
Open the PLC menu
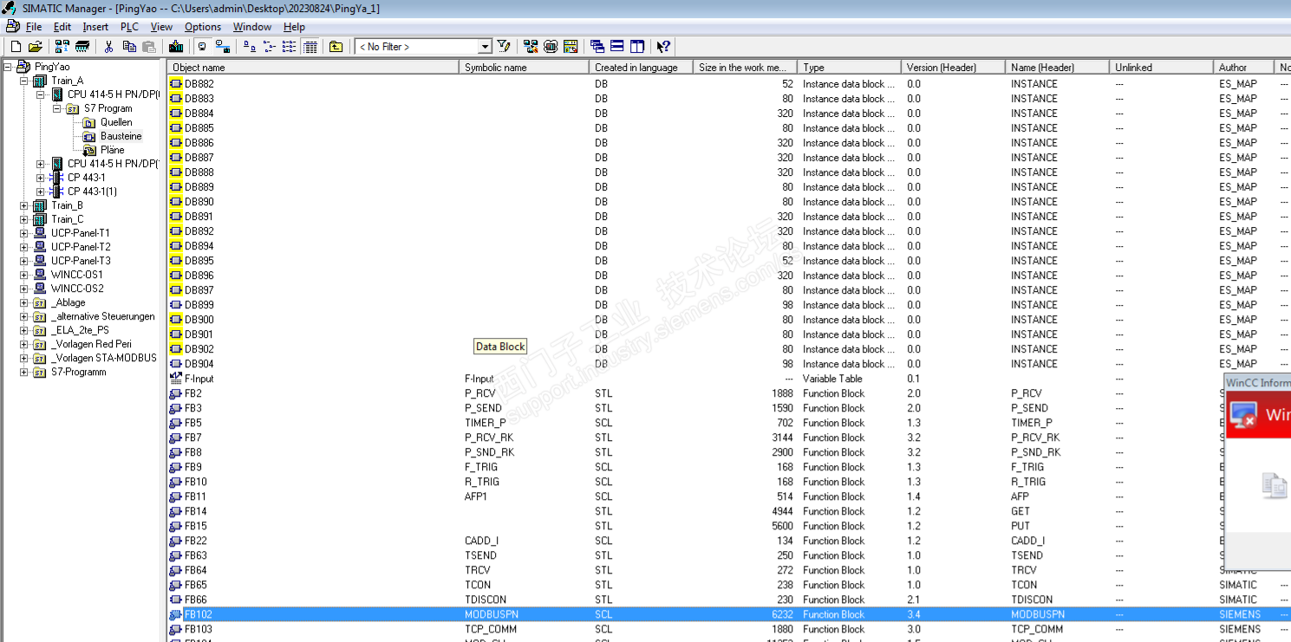[x=129, y=27]
